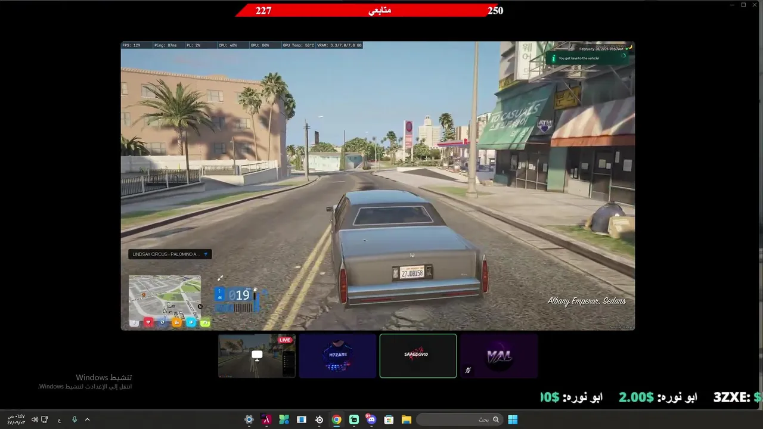
Task: Click the 250 follower goal number
Action: pos(495,10)
